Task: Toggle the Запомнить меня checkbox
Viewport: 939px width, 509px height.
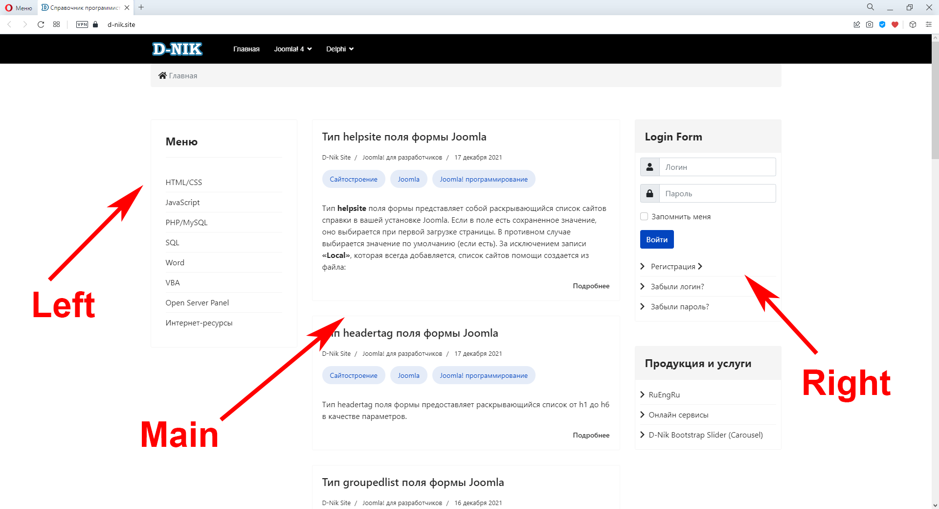Action: 644,216
